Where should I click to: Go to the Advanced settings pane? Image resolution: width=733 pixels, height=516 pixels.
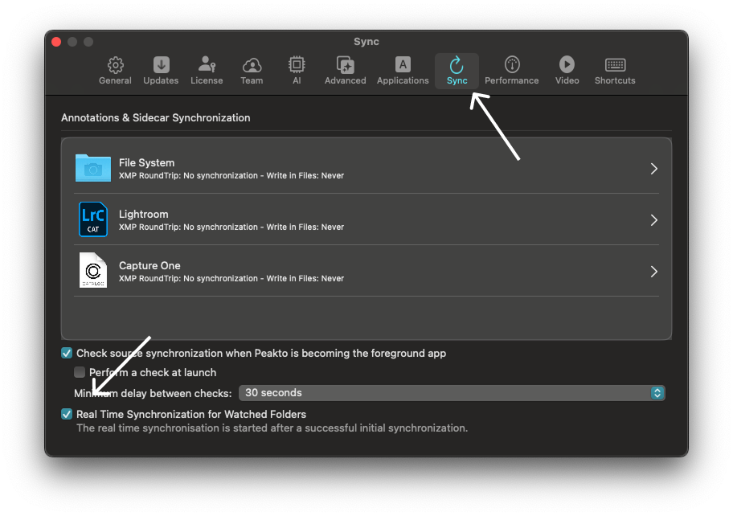(x=345, y=71)
